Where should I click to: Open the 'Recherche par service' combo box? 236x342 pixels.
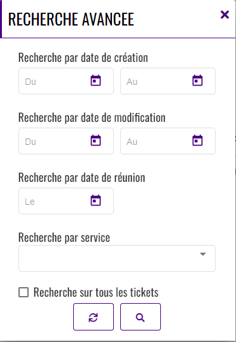[117, 258]
